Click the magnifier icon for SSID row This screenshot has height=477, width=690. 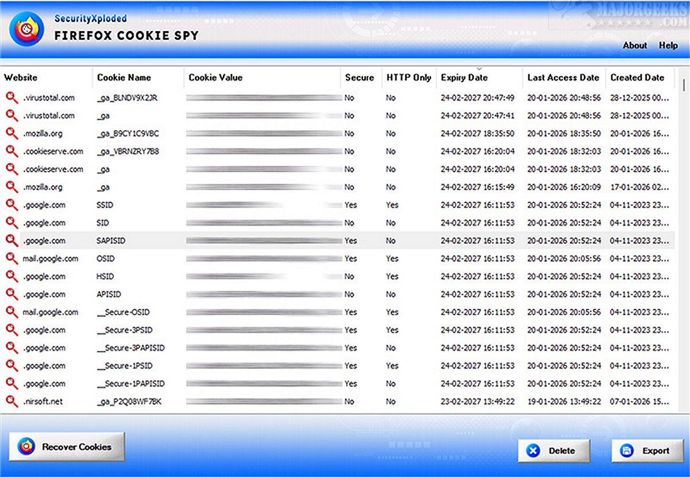click(x=11, y=205)
